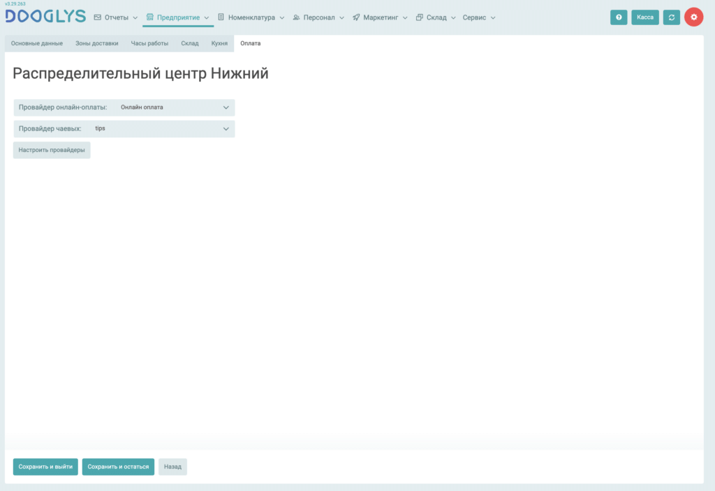The width and height of the screenshot is (715, 491).
Task: Switch to the Кухня tab
Action: (219, 43)
